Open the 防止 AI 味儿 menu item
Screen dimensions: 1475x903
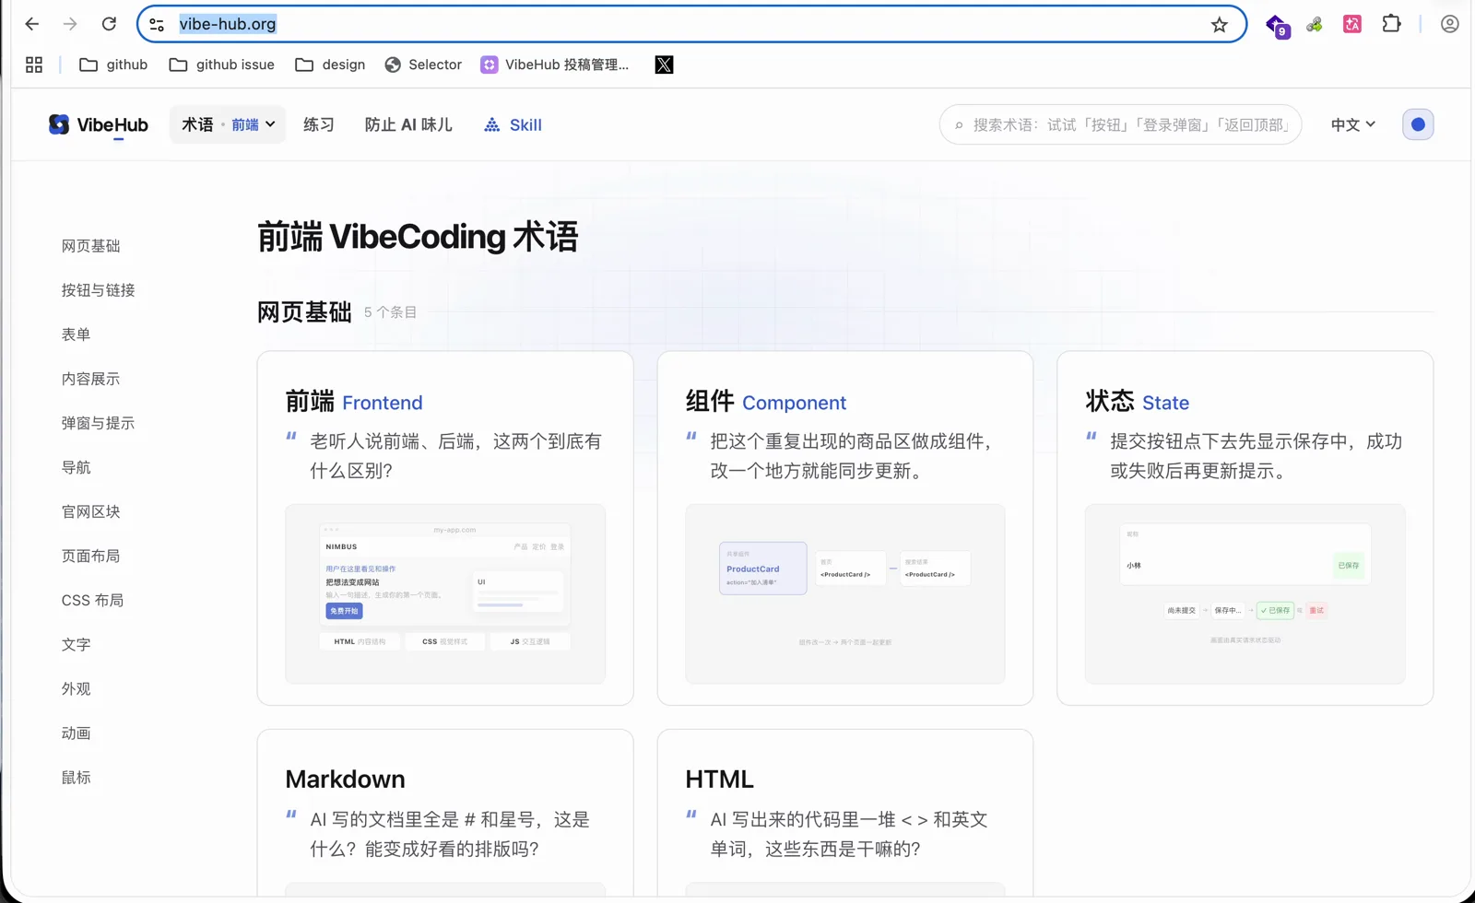408,124
